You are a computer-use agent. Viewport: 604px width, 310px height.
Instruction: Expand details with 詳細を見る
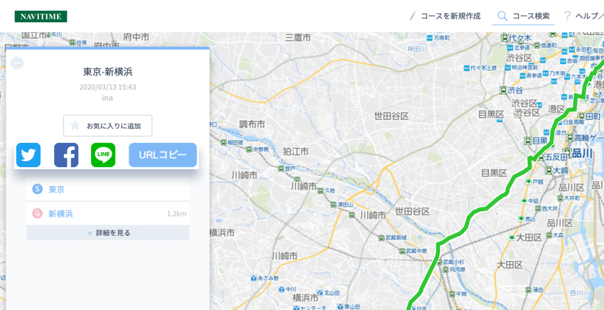point(108,232)
